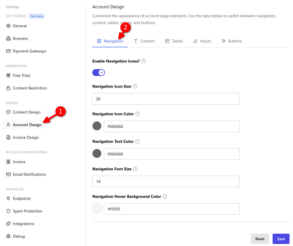Open Navigation Hover Background Color swatch
Image resolution: width=293 pixels, height=246 pixels.
[x=97, y=208]
